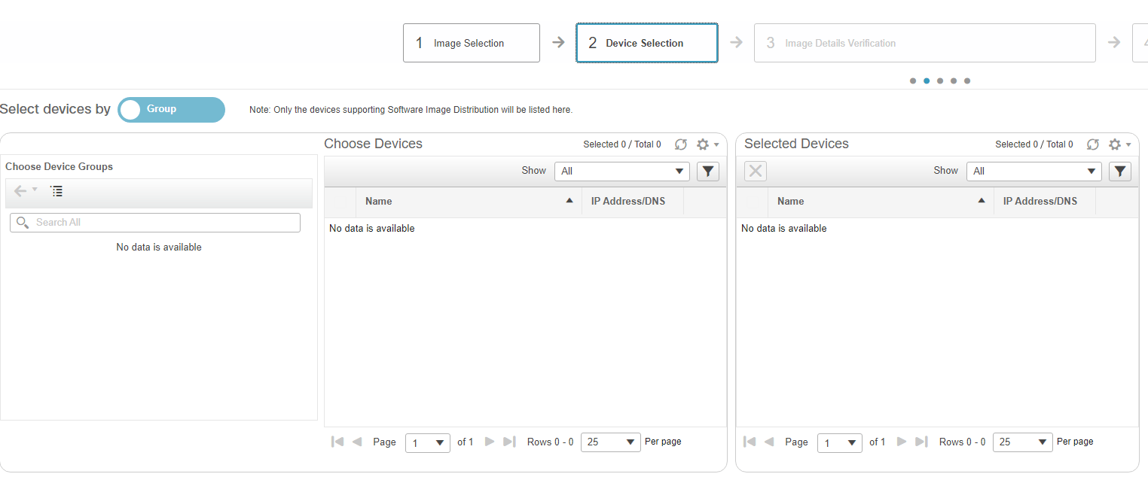Click refresh icon in Selected Devices panel
The width and height of the screenshot is (1148, 483).
(1093, 144)
